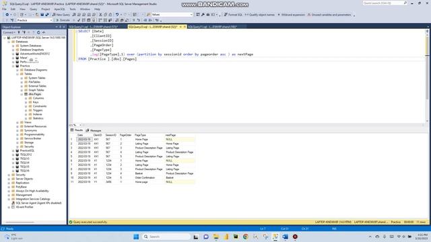Click the Bandicam record icon on taskbar
This screenshot has height=242, width=431.
(x=295, y=237)
